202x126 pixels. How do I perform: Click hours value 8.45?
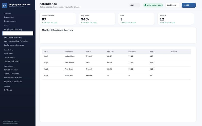click(151, 62)
